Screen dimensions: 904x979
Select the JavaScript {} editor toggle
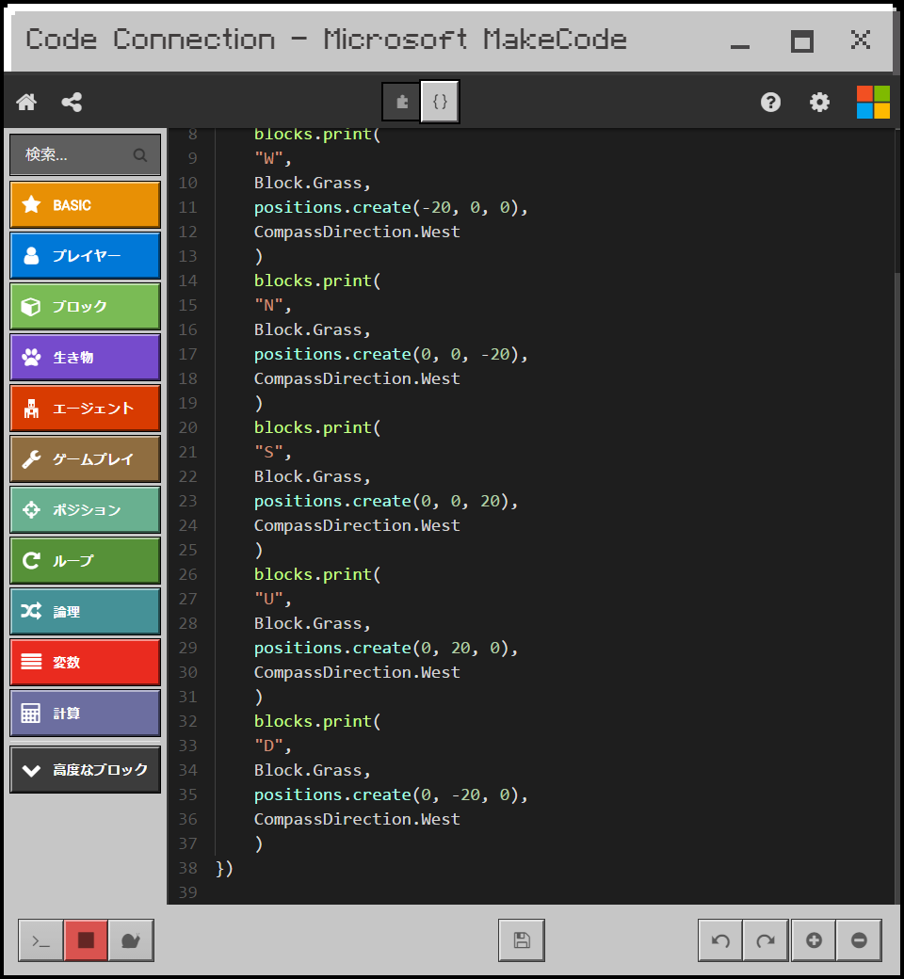click(439, 102)
